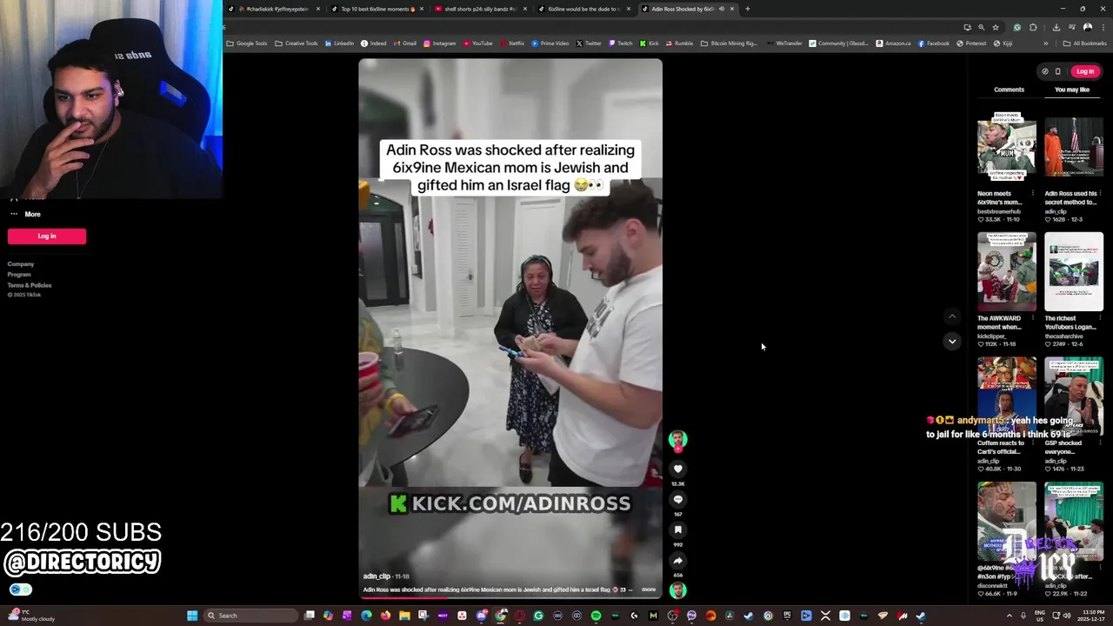Image resolution: width=1113 pixels, height=626 pixels.
Task: Click the top-right Log in button
Action: [1085, 71]
